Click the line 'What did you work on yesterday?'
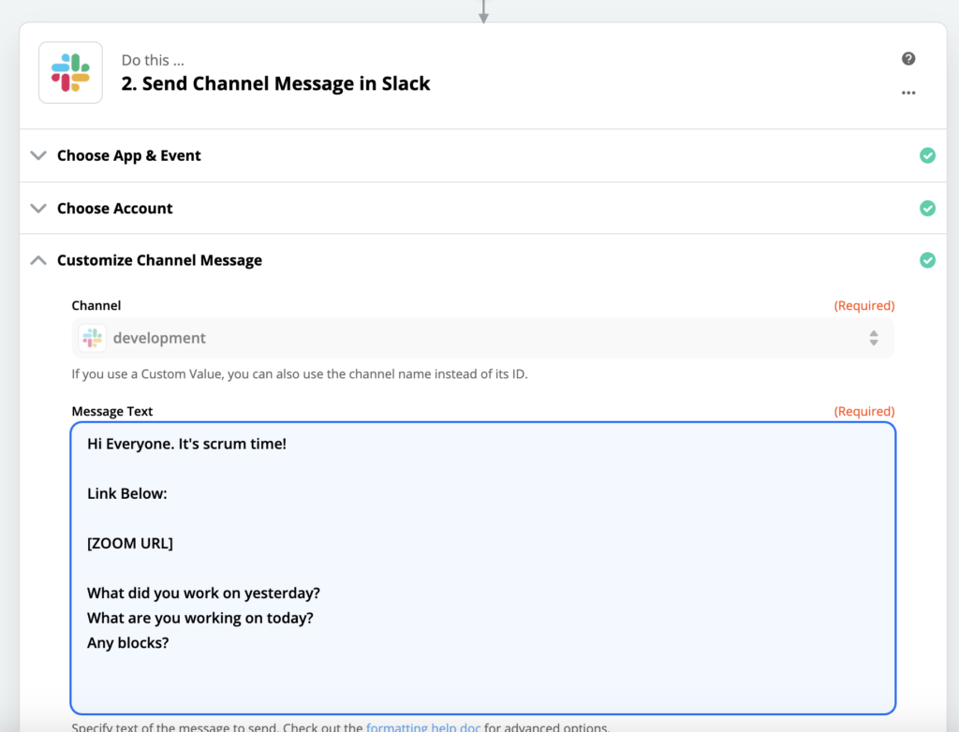Viewport: 959px width, 732px height. (203, 593)
